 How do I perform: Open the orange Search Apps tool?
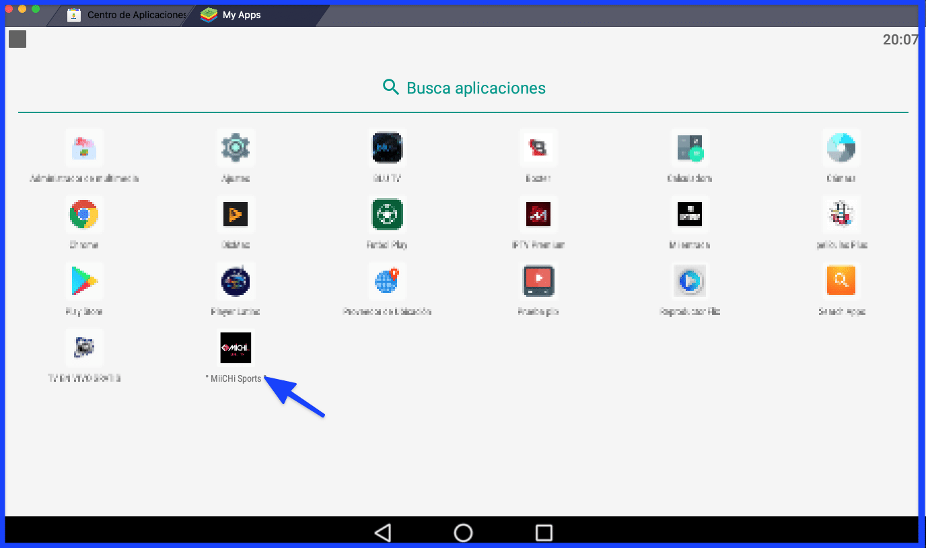[841, 281]
